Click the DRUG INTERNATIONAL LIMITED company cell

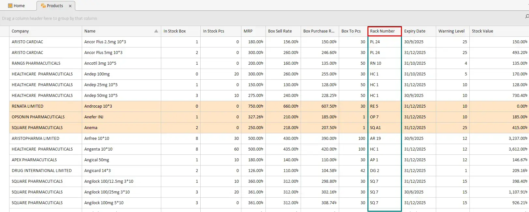point(46,171)
